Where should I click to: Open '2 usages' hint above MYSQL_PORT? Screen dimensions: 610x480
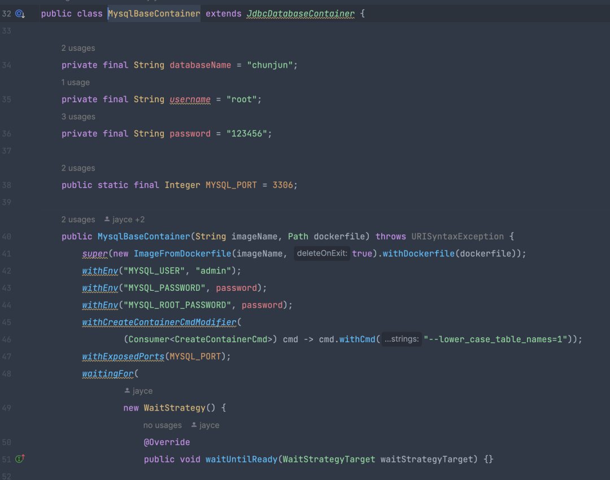point(78,168)
